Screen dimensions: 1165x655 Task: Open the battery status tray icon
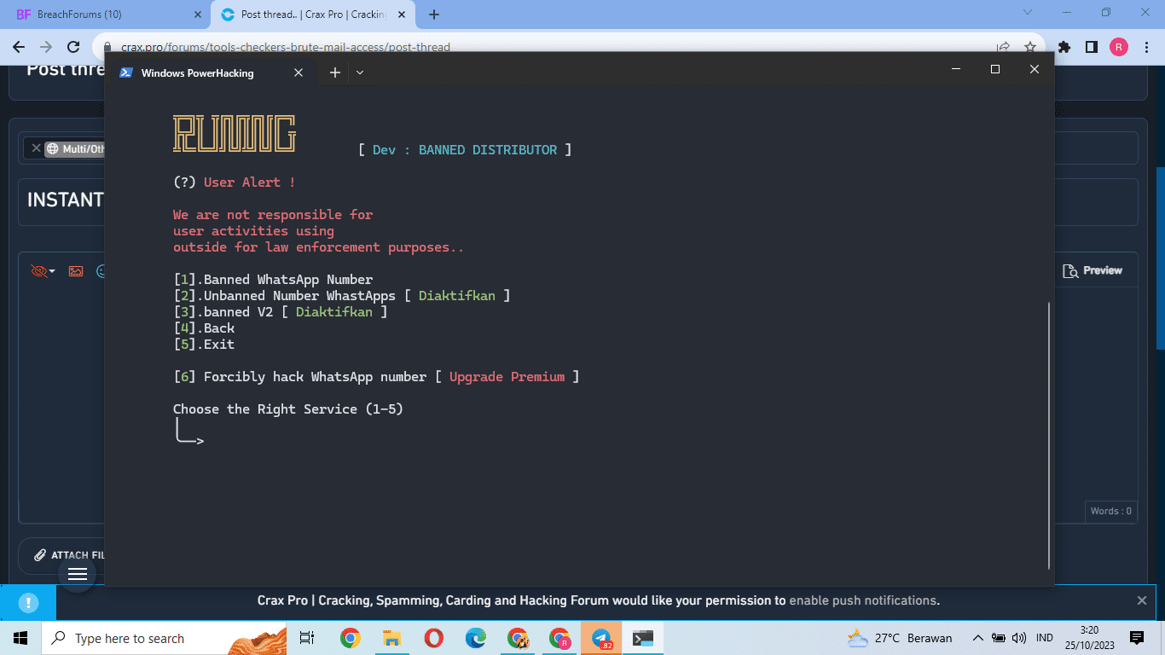pos(1000,638)
